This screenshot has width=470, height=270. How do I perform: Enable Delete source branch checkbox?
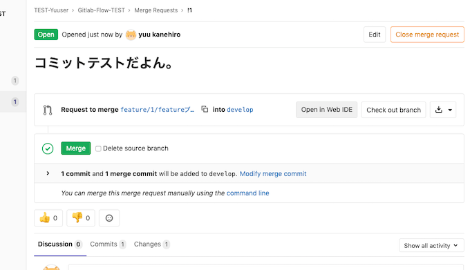[98, 148]
